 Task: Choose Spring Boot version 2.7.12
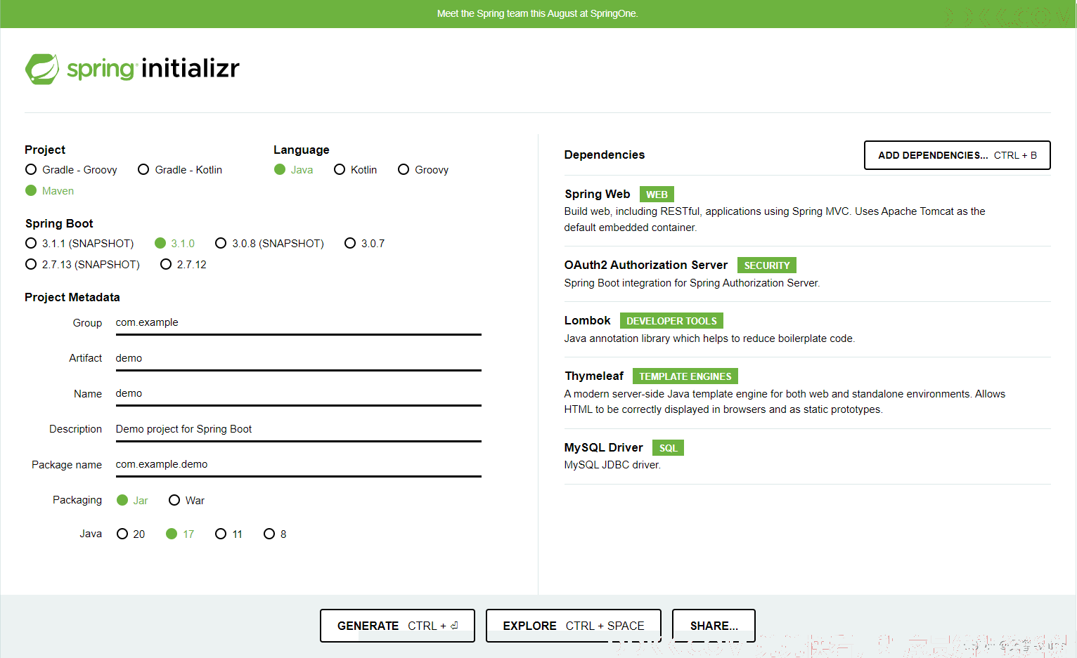(183, 265)
